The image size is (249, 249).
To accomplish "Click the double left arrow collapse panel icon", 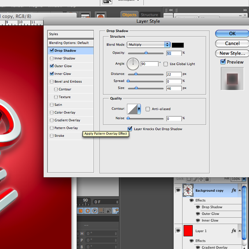I will [x=171, y=10].
